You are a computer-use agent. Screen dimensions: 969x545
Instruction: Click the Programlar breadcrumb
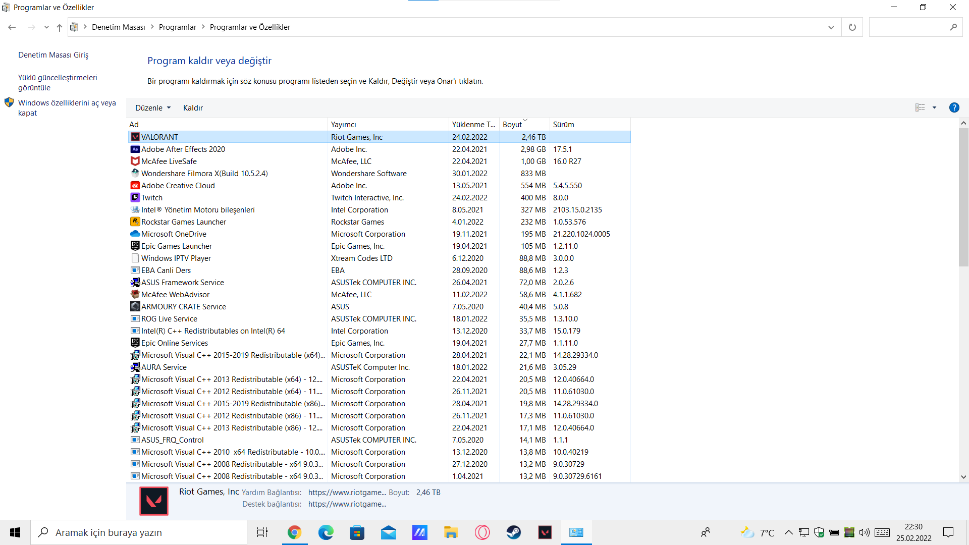[177, 27]
